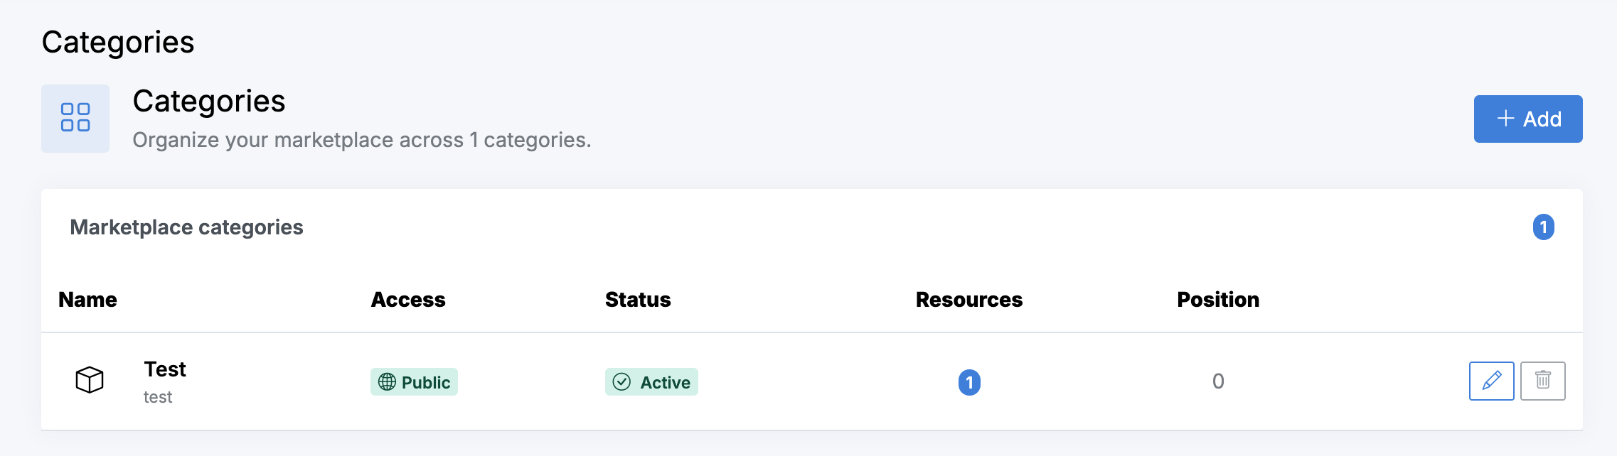Sort by the Resources column header
The height and width of the screenshot is (456, 1617).
(969, 300)
